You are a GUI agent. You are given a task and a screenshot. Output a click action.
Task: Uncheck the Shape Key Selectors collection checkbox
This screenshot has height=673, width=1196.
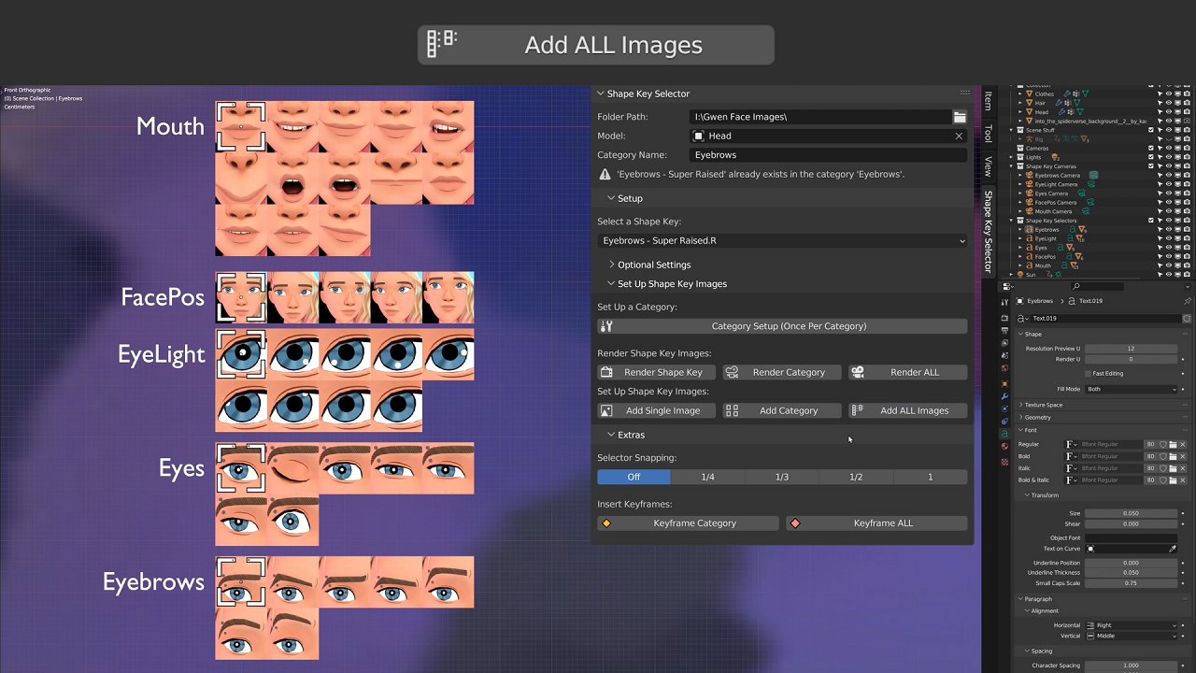1151,220
